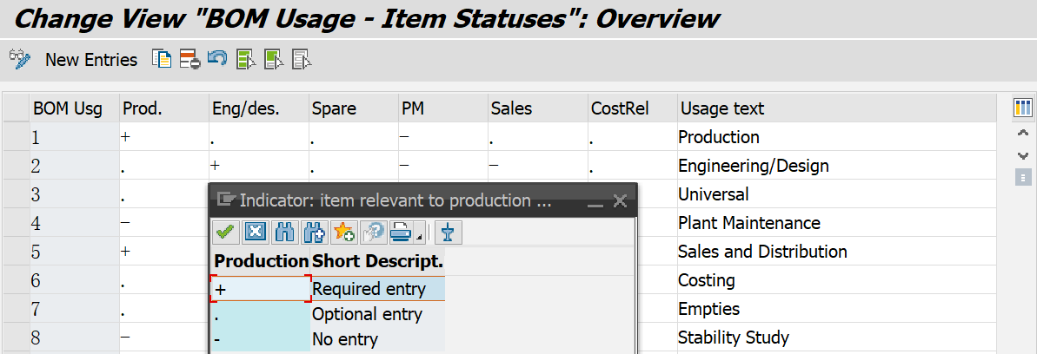Click the Select Block toolbar icon
The height and width of the screenshot is (354, 1037).
pyautogui.click(x=275, y=60)
